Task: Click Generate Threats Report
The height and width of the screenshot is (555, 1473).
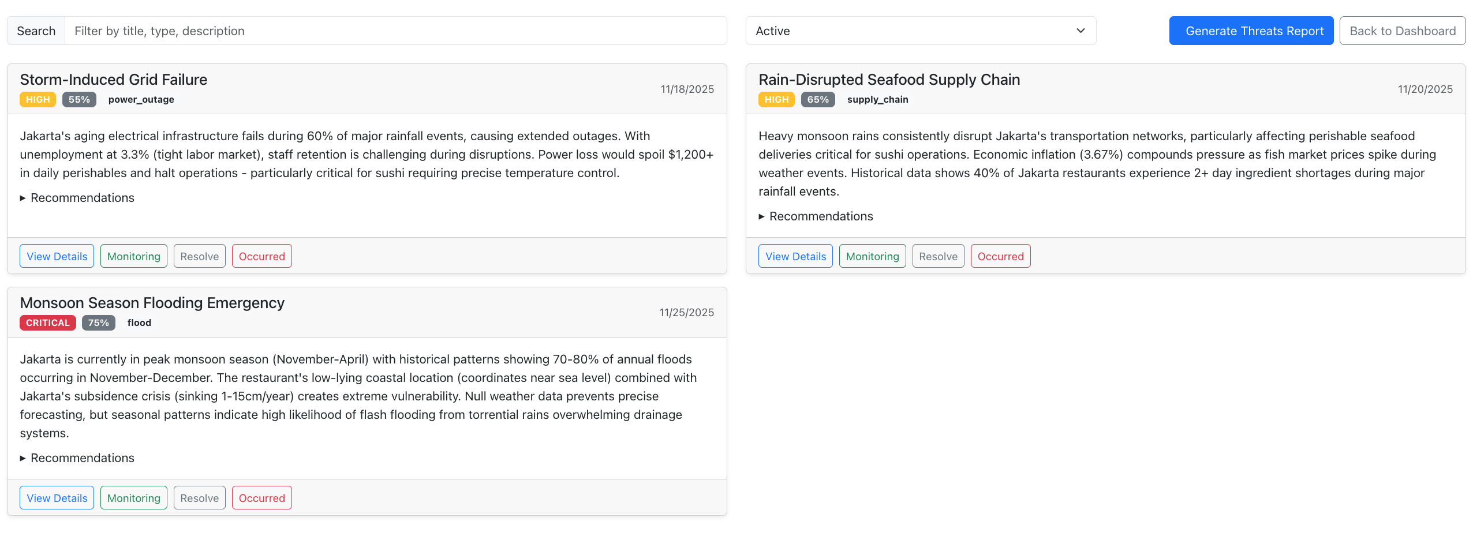Action: pos(1251,31)
